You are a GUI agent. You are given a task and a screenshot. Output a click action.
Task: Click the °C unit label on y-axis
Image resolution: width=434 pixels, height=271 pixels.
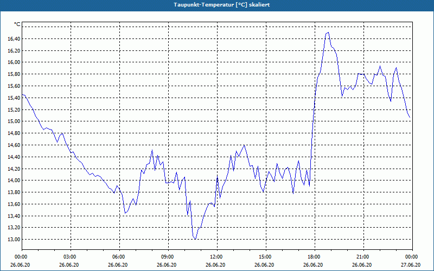click(x=17, y=24)
